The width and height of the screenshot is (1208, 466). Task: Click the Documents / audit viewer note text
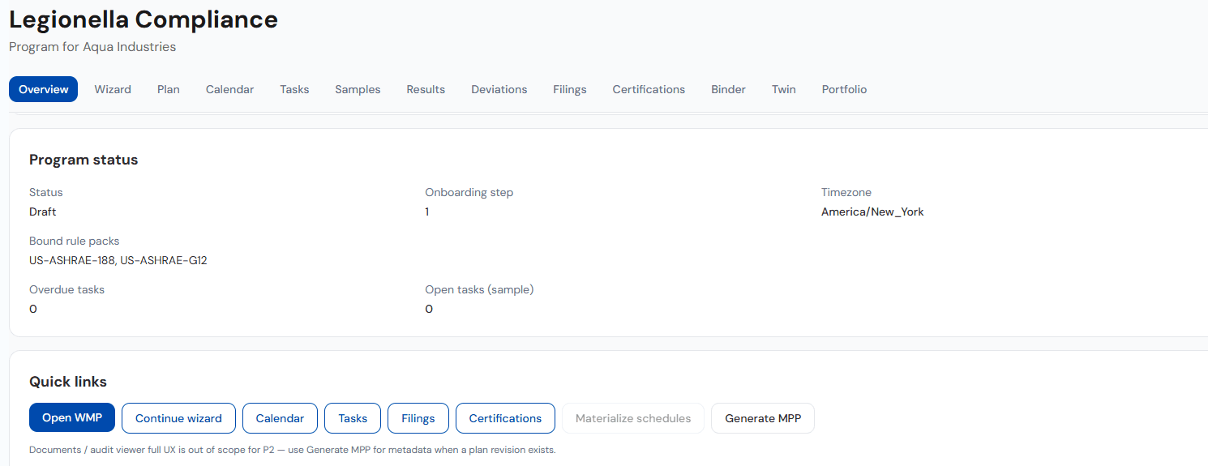(x=293, y=450)
